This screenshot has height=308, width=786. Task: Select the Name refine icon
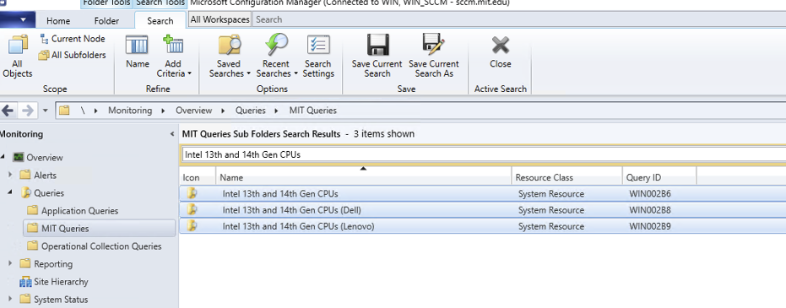(x=137, y=45)
